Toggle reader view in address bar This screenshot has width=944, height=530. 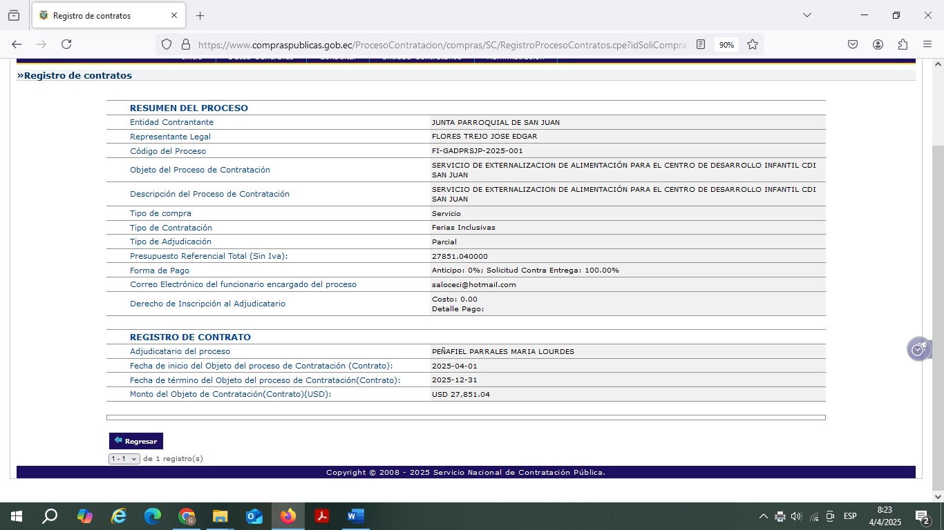701,44
